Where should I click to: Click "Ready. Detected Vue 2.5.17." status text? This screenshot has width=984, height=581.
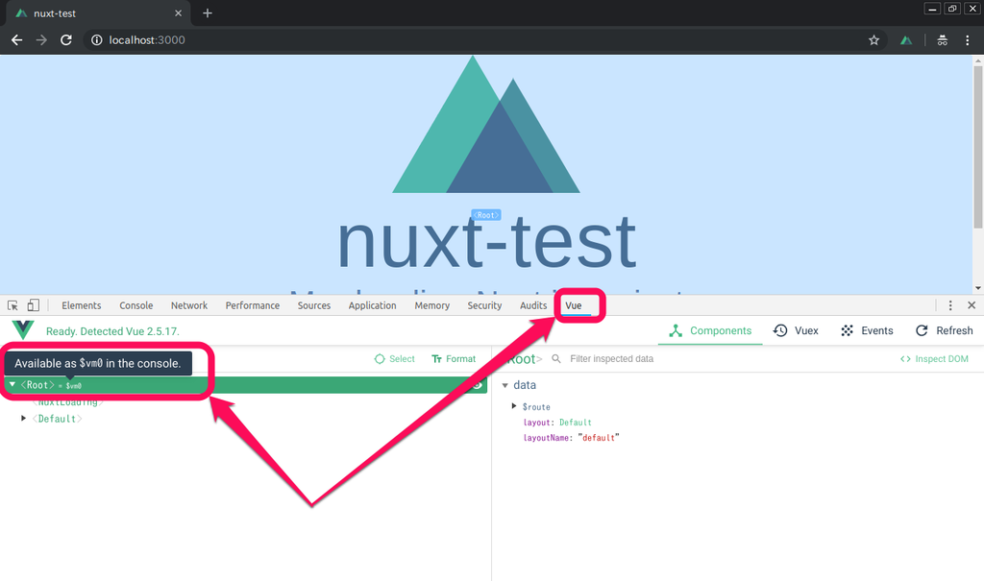tap(112, 331)
